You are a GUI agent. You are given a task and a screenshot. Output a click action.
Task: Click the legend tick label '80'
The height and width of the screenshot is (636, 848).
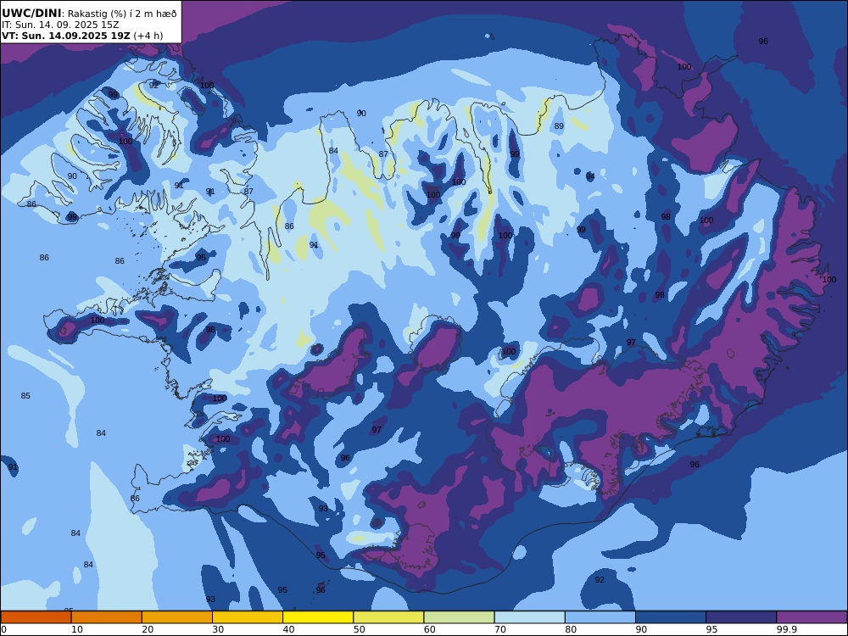point(571,629)
